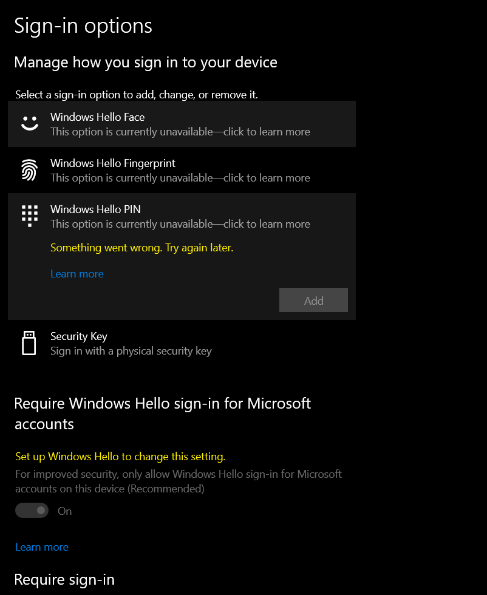487x595 pixels.
Task: Click the Windows Hello Fingerprint icon
Action: coord(29,169)
